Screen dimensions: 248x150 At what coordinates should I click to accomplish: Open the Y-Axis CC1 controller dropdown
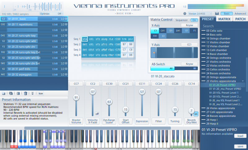point(189,45)
